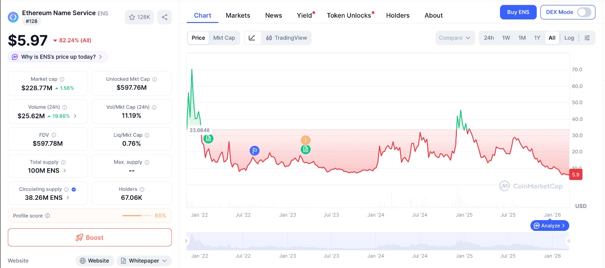This screenshot has height=268, width=605.
Task: Open the Token Unlocks tab
Action: 349,16
